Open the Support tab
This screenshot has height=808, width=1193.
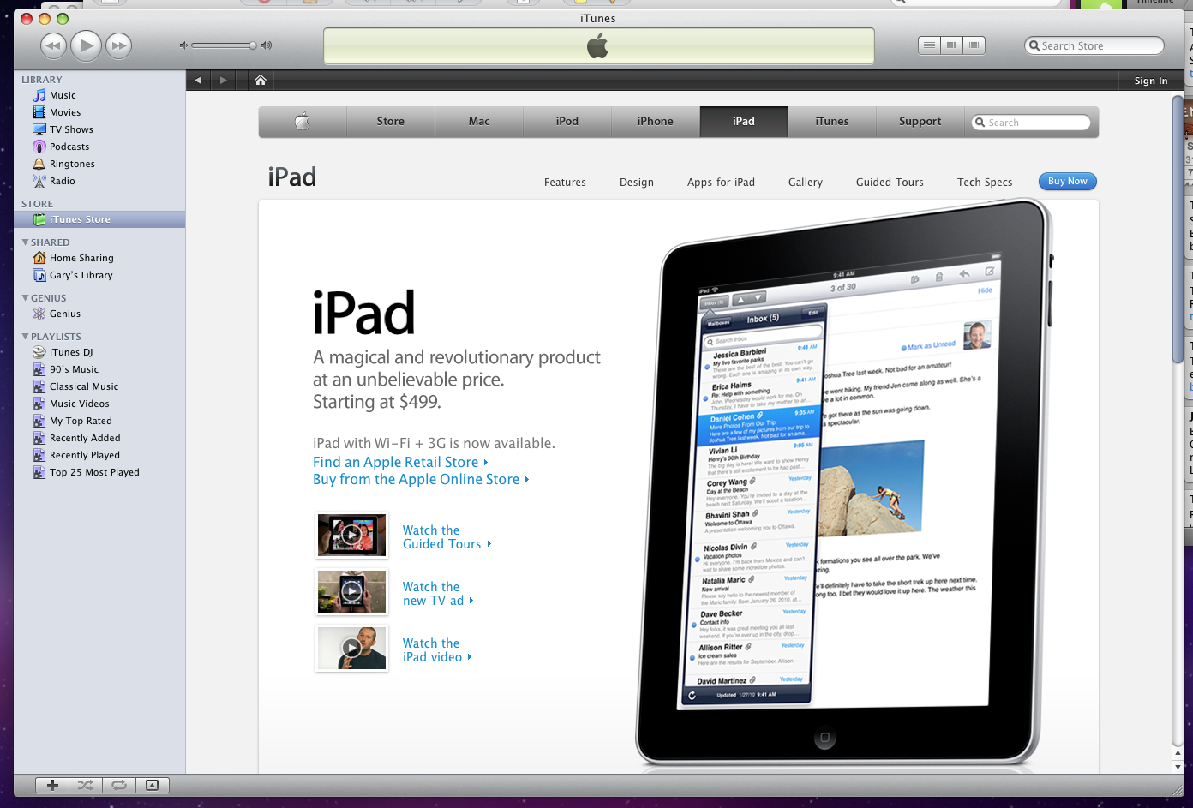click(920, 122)
